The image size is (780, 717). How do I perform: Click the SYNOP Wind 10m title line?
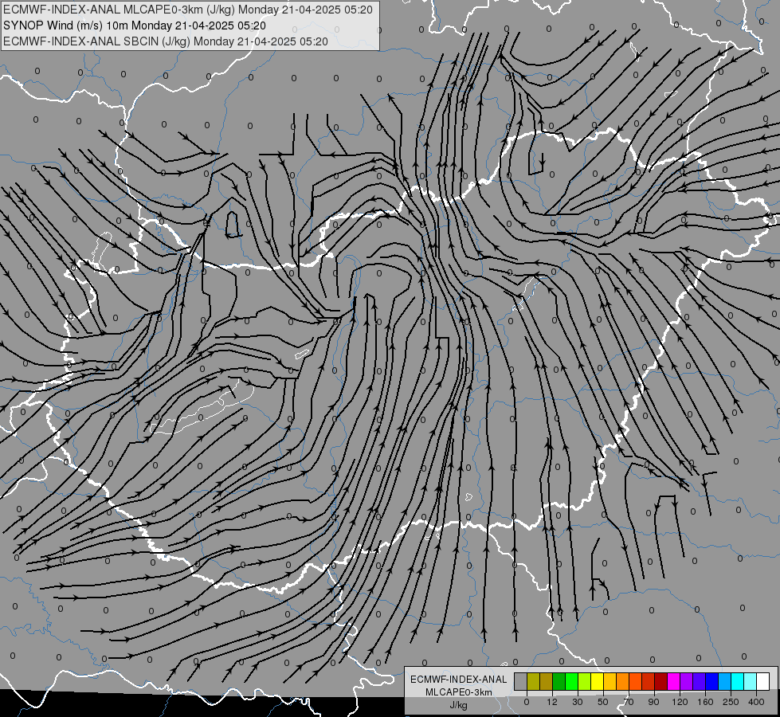point(135,25)
